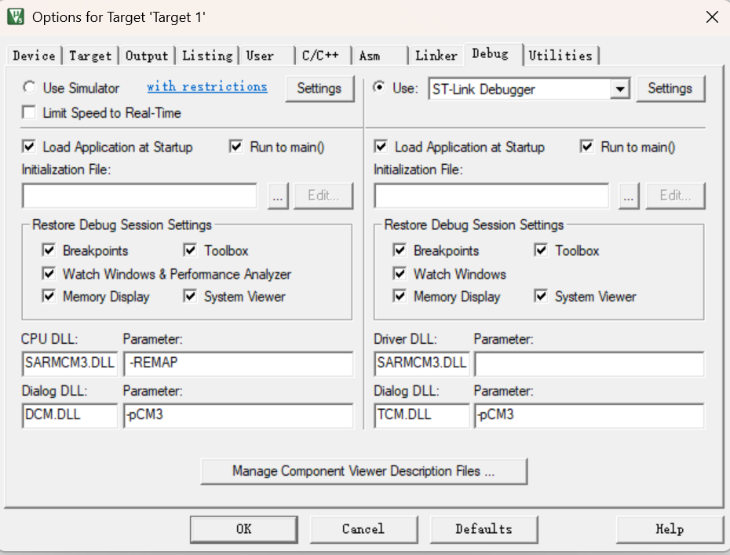Open simulator Settings button
This screenshot has width=730, height=555.
pyautogui.click(x=319, y=88)
